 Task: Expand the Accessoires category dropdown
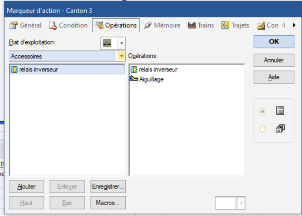point(121,56)
